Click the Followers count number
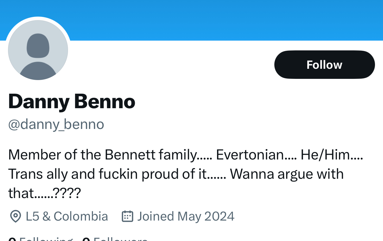The height and width of the screenshot is (241, 383). (86, 239)
